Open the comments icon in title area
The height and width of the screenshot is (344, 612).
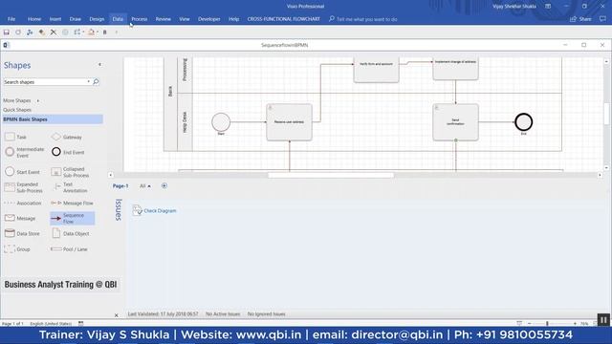pyautogui.click(x=602, y=19)
